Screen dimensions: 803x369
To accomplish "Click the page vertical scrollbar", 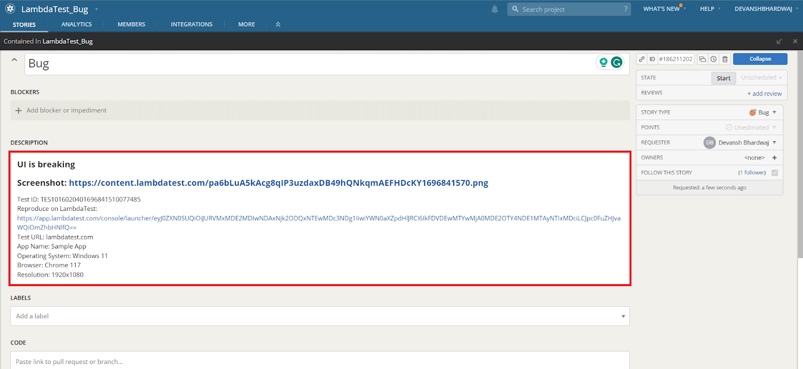I will (800, 154).
